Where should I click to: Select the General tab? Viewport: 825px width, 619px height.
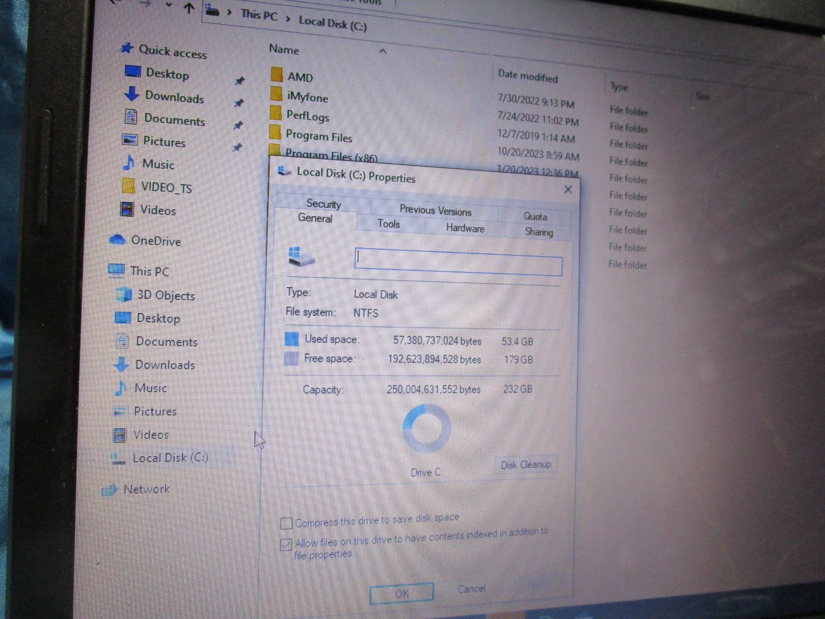[315, 218]
